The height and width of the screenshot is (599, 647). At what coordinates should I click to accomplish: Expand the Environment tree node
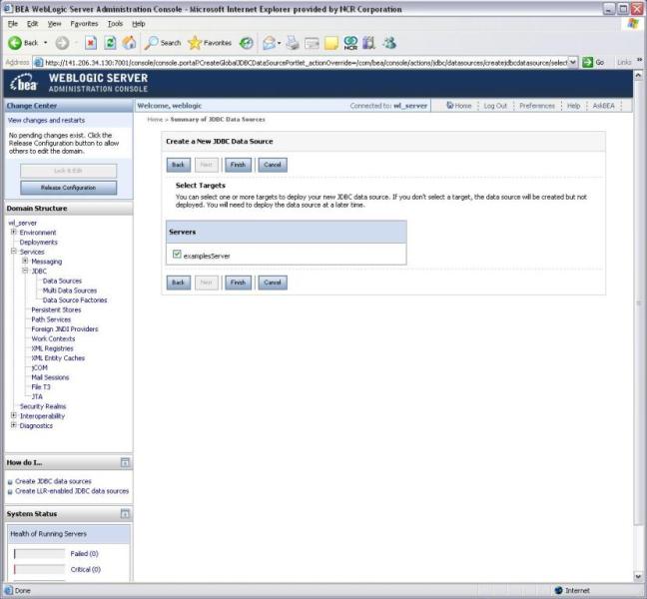coord(14,232)
